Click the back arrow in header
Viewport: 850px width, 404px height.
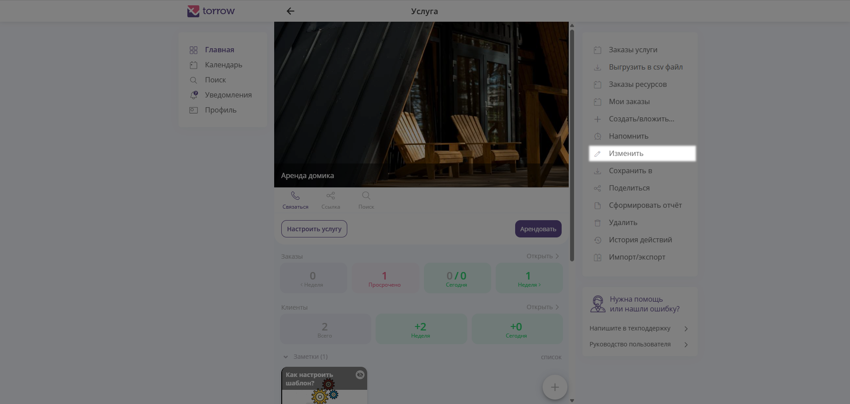click(x=291, y=11)
